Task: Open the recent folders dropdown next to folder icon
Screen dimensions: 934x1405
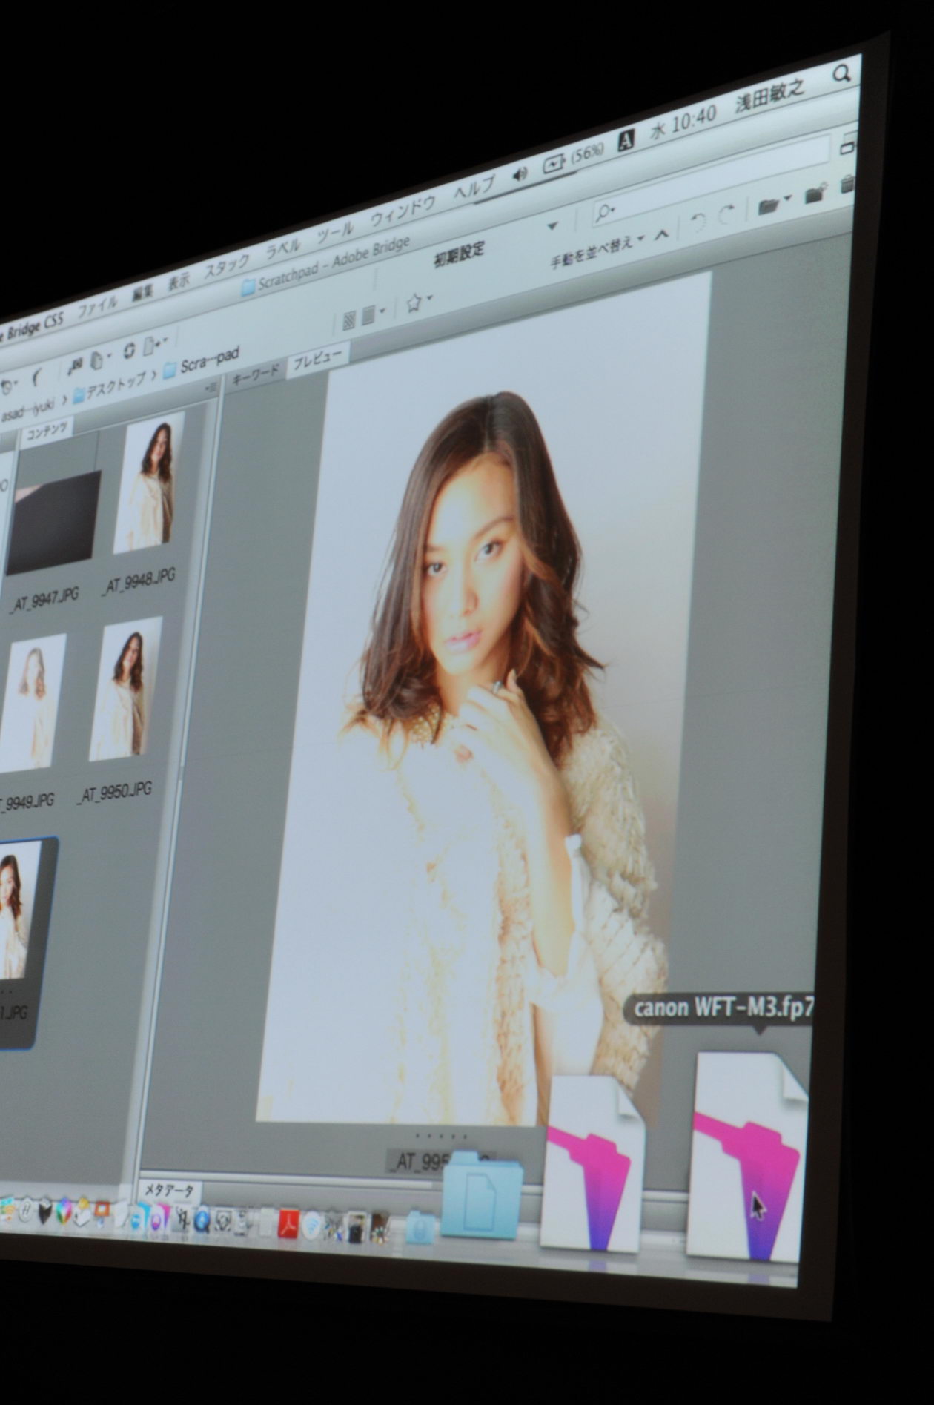Action: [787, 198]
